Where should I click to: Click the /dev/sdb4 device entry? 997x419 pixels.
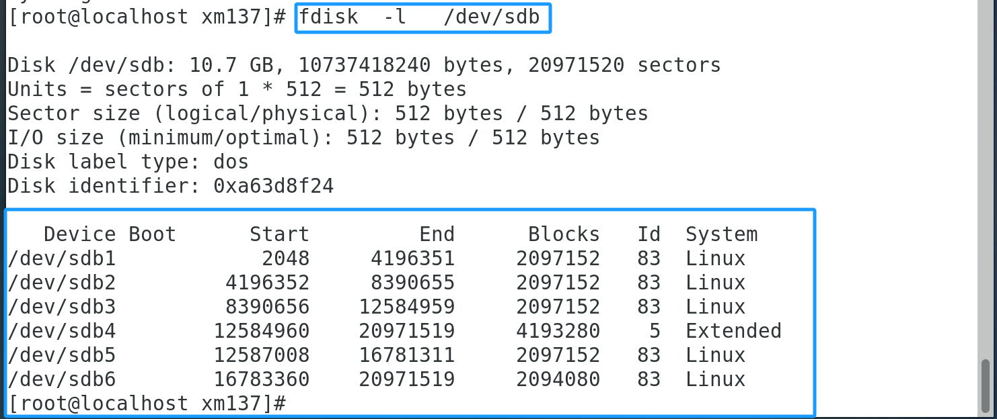(62, 331)
